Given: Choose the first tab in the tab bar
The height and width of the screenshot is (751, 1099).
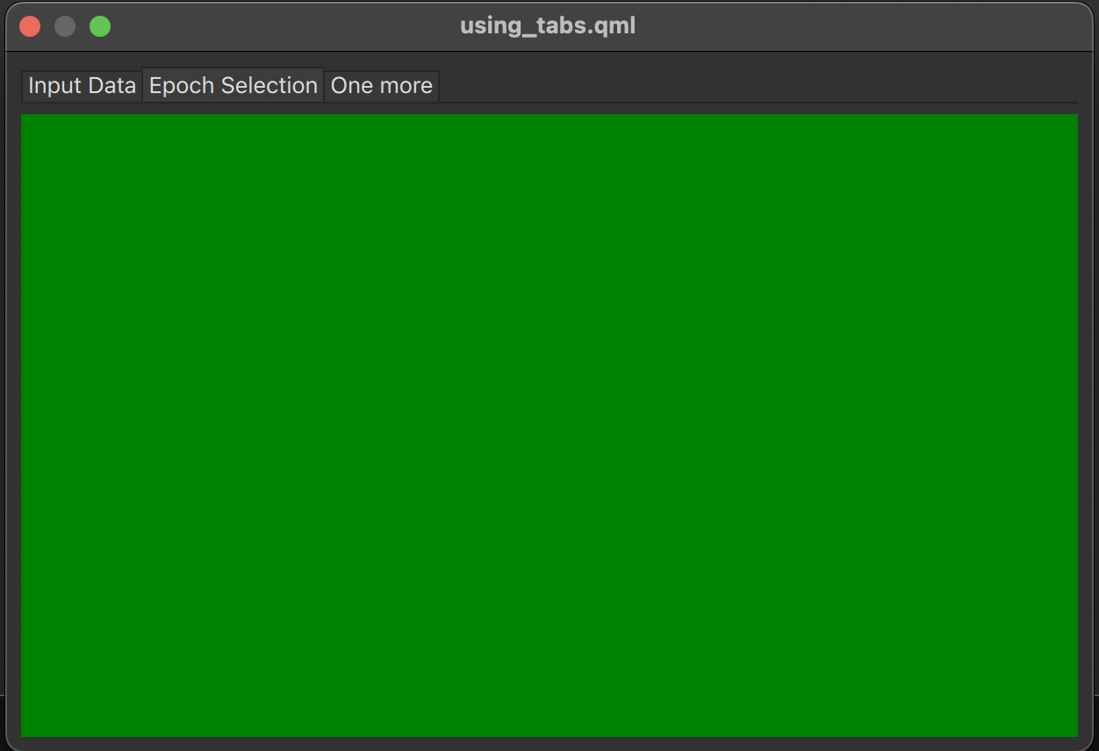Looking at the screenshot, I should coord(82,86).
